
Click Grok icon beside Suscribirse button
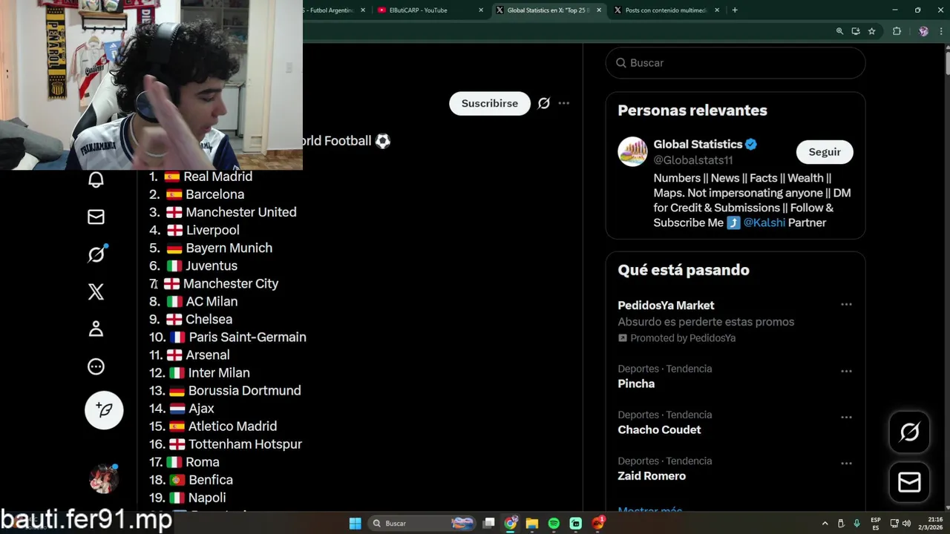tap(544, 103)
